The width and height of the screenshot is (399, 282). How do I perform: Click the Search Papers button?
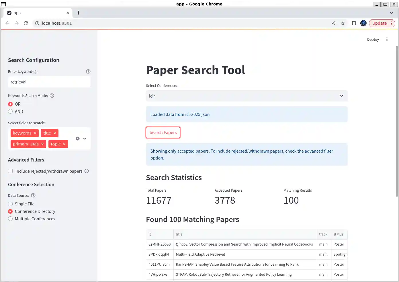pyautogui.click(x=163, y=133)
